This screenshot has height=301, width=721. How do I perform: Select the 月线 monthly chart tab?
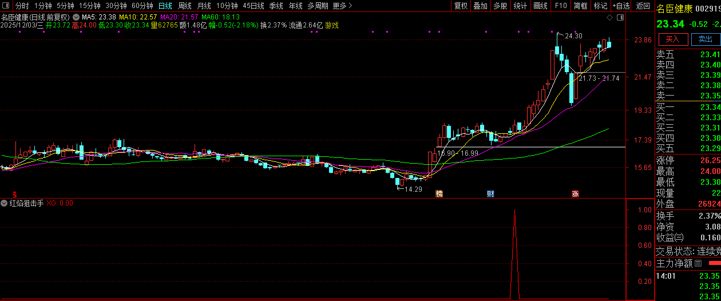(x=204, y=6)
